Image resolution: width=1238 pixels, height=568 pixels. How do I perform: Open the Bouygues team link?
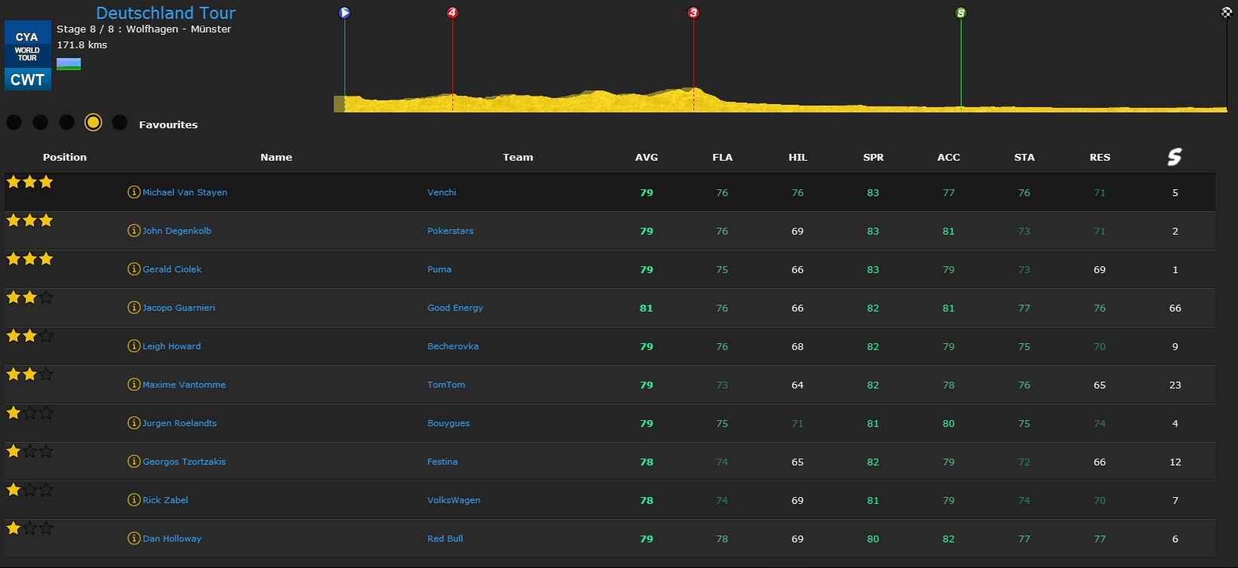pos(449,423)
